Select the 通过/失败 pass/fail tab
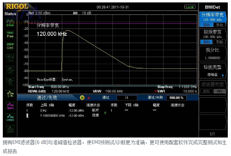Viewport: 231px width, 156px height. [47, 98]
